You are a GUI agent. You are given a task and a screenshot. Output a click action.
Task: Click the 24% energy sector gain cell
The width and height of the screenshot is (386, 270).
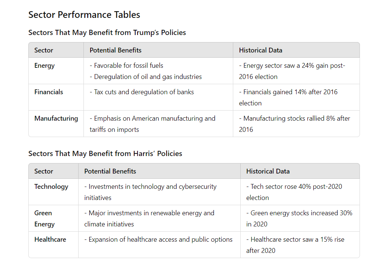pos(292,71)
